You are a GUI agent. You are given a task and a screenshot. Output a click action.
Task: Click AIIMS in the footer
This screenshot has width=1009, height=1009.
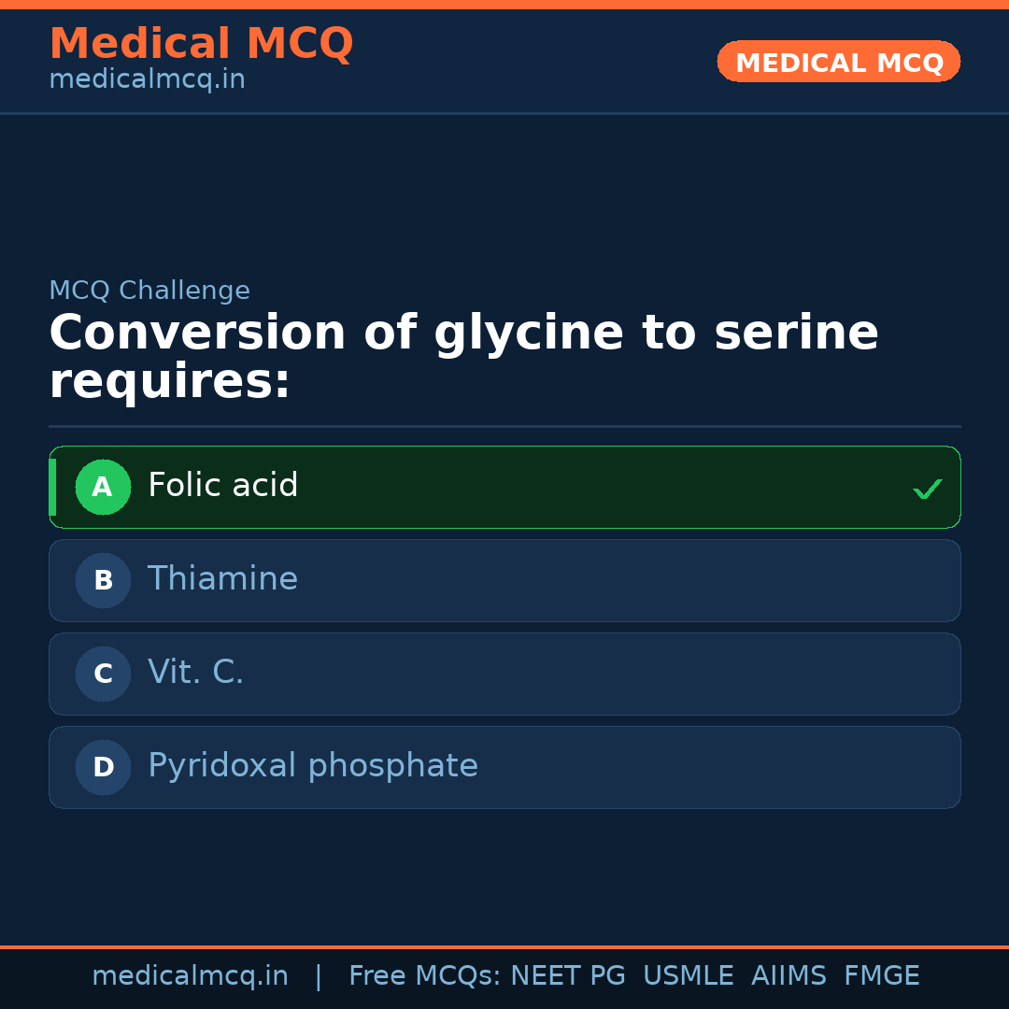point(789,976)
